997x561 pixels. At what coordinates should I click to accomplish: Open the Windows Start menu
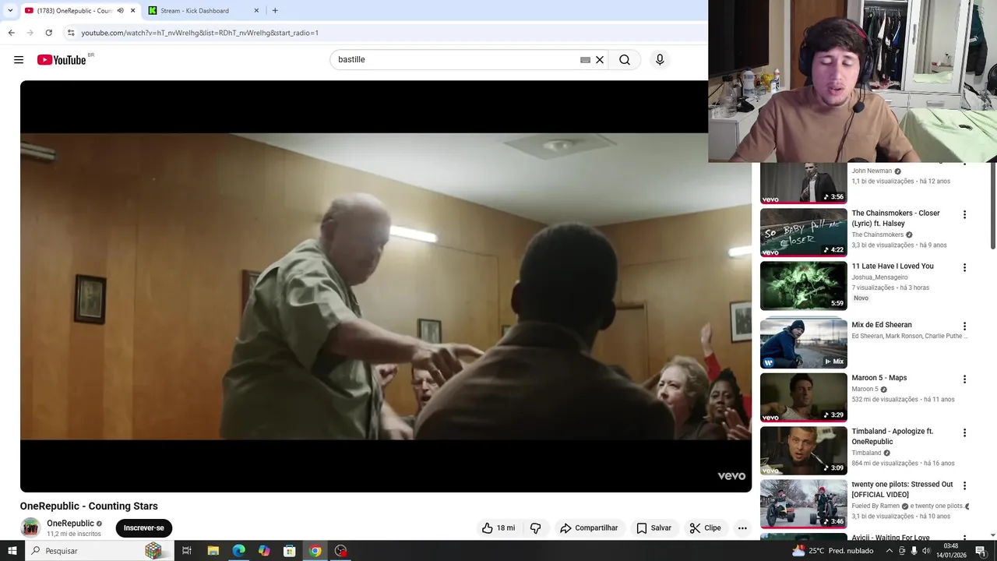click(12, 551)
